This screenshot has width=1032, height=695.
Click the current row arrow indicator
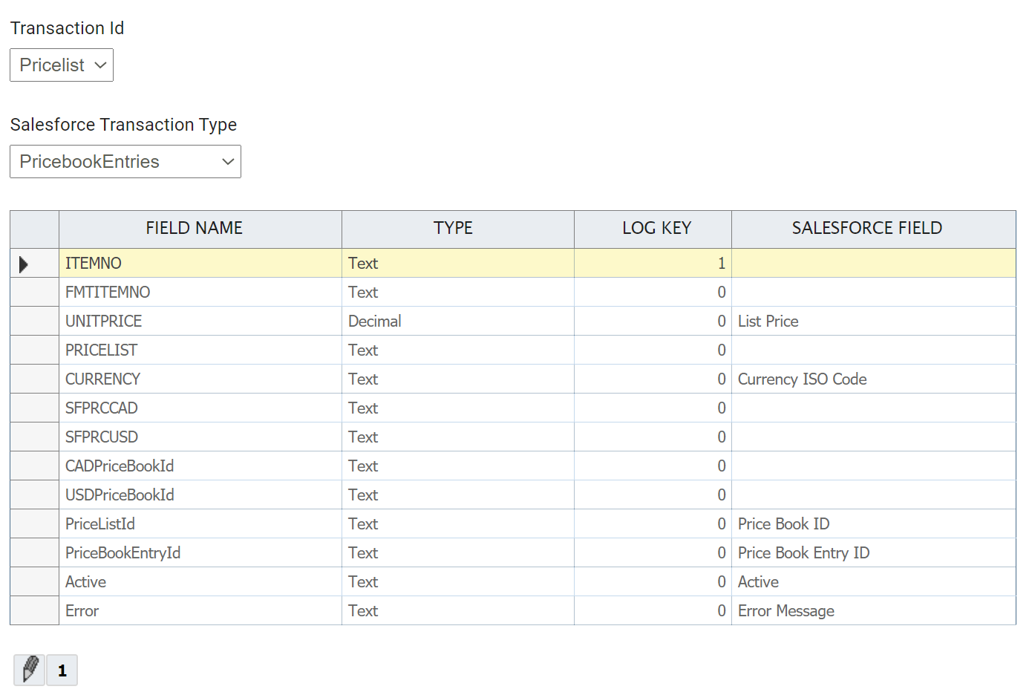tap(24, 264)
